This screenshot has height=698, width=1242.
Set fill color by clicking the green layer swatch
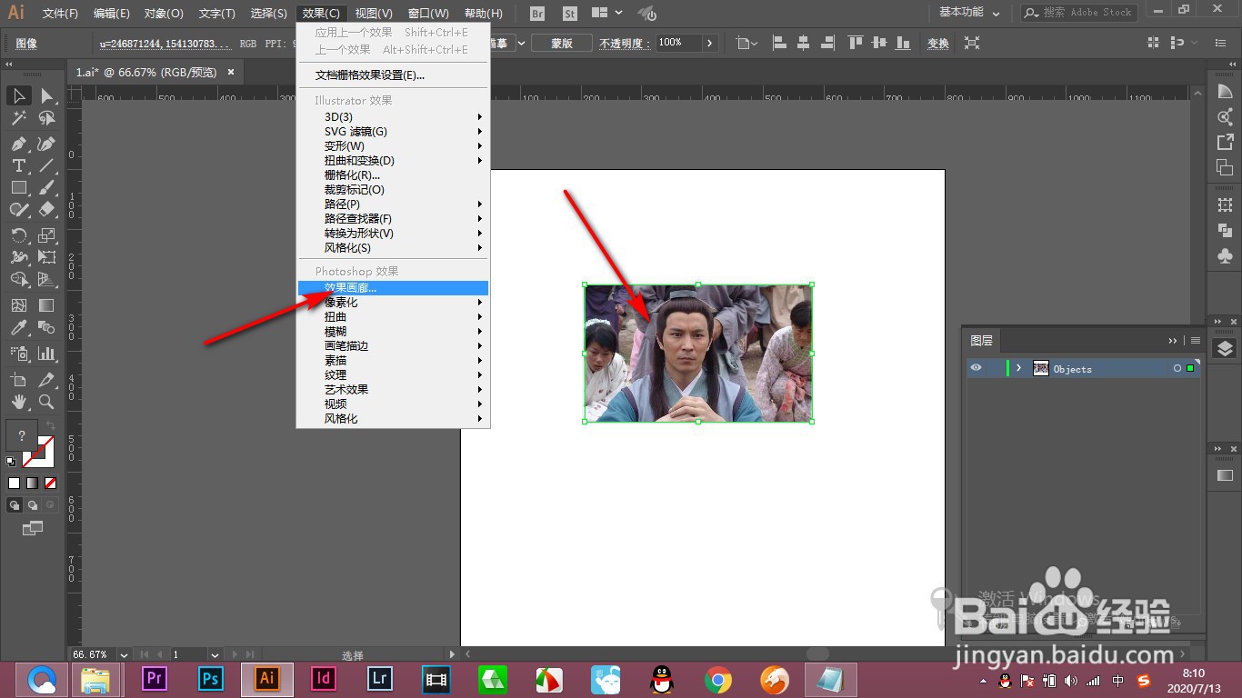point(1190,368)
